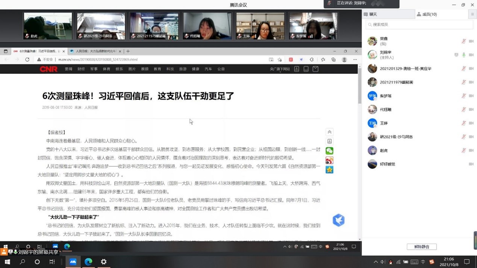Click the blue bird floating assistant icon
477x268 pixels.
click(x=338, y=220)
